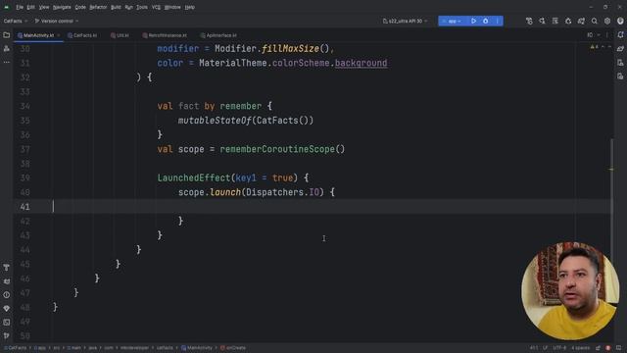627x353 pixels.
Task: Open the VCS menu
Action: (156, 7)
